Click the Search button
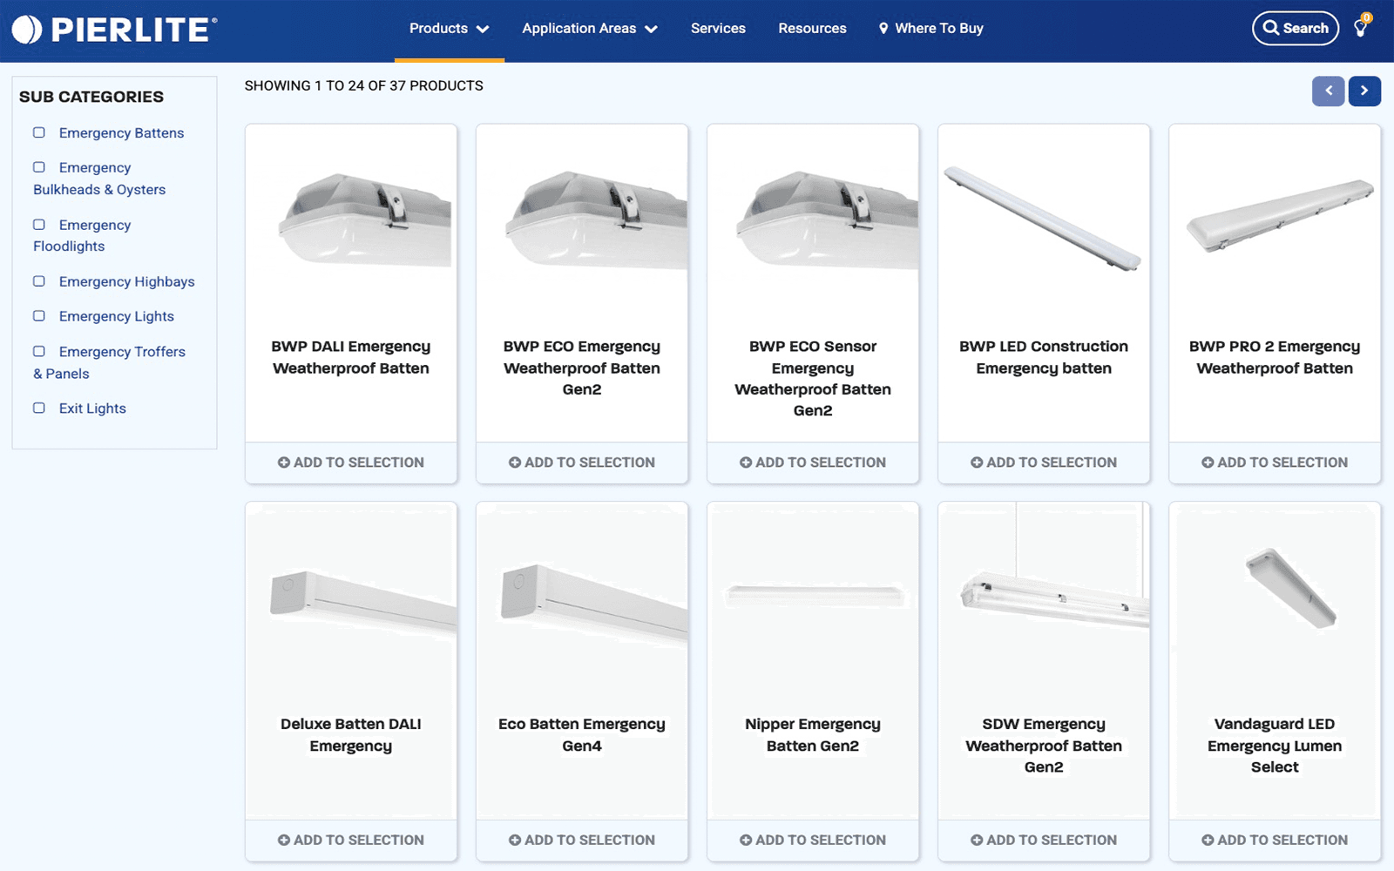This screenshot has height=871, width=1394. coord(1296,28)
